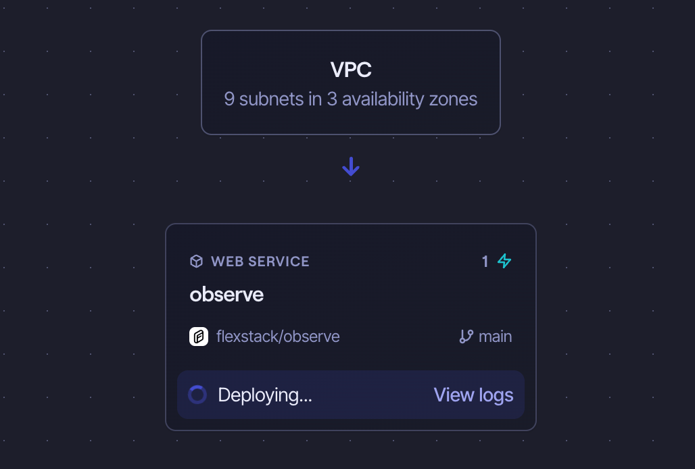This screenshot has width=695, height=469.
Task: Open View logs for the deployment
Action: coord(473,394)
